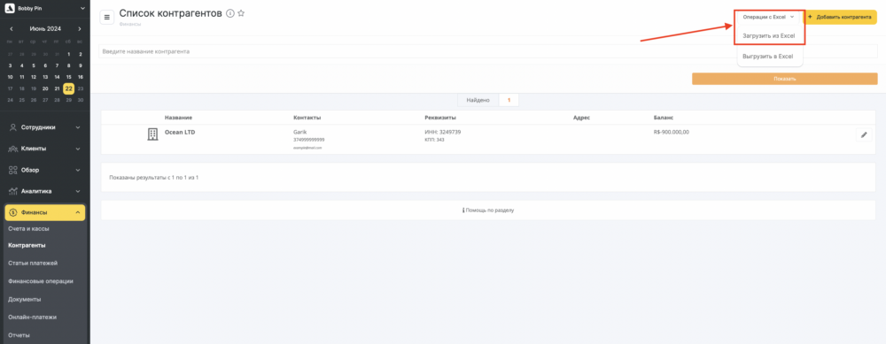The height and width of the screenshot is (344, 886).
Task: Open Счета и кассы in sidebar
Action: pos(29,228)
